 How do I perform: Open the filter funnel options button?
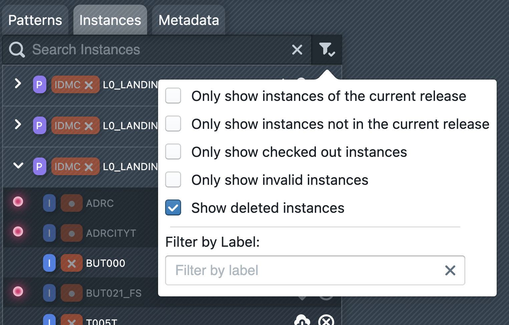(x=327, y=50)
